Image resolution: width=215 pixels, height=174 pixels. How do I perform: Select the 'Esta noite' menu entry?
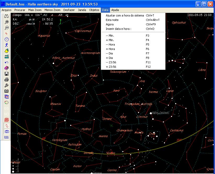(x=133, y=20)
